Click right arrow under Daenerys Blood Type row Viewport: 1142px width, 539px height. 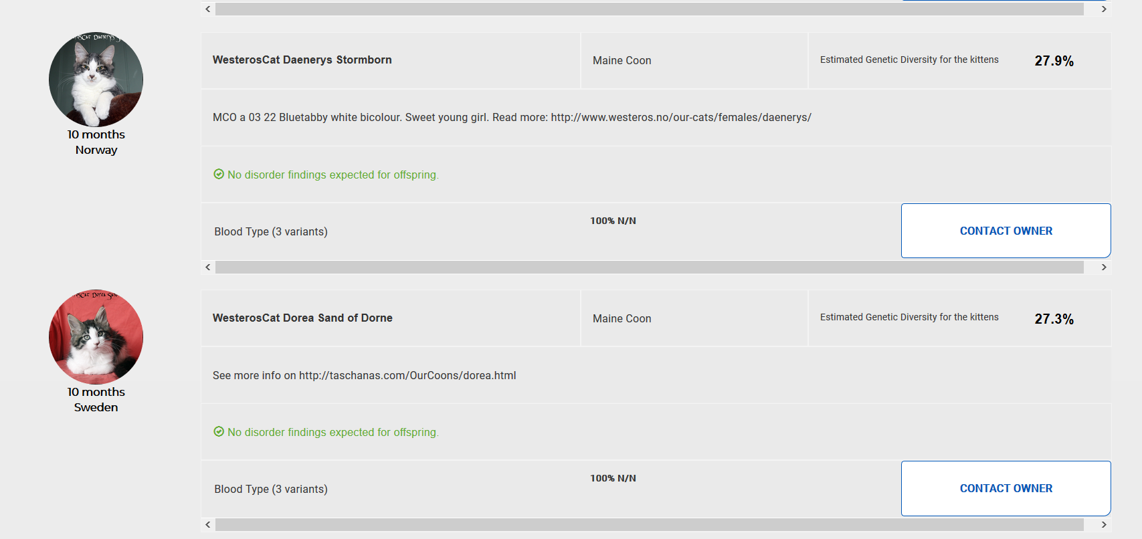pyautogui.click(x=1104, y=267)
